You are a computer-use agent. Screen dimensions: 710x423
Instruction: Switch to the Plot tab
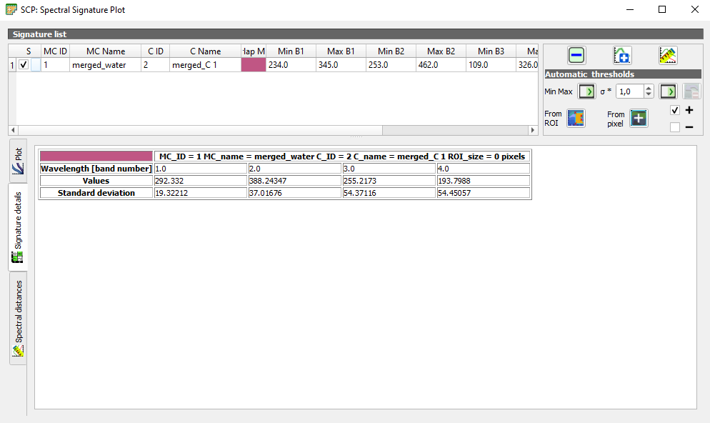point(18,161)
